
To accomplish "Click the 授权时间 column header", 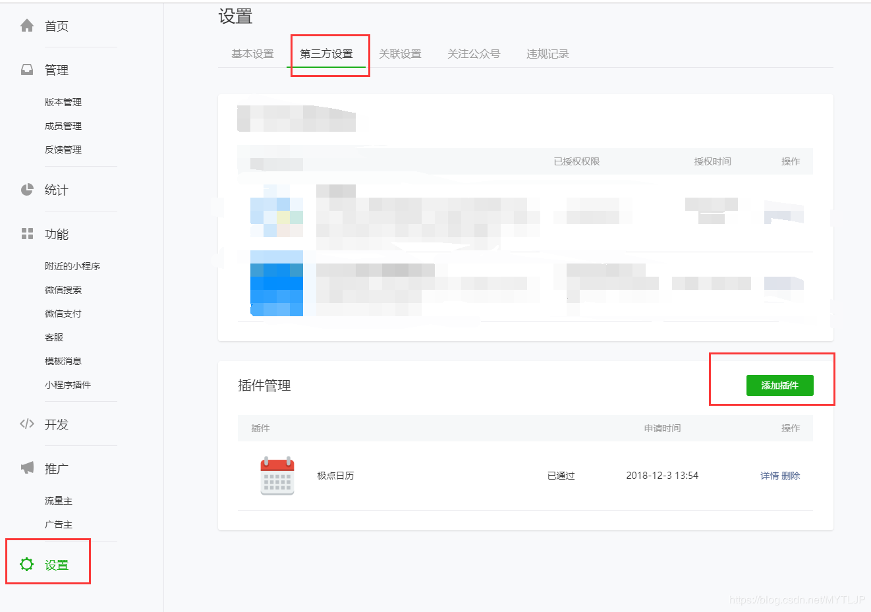I will coord(712,161).
